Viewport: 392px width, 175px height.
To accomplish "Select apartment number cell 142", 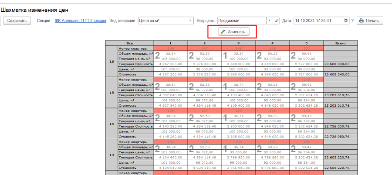I will point(205,80).
